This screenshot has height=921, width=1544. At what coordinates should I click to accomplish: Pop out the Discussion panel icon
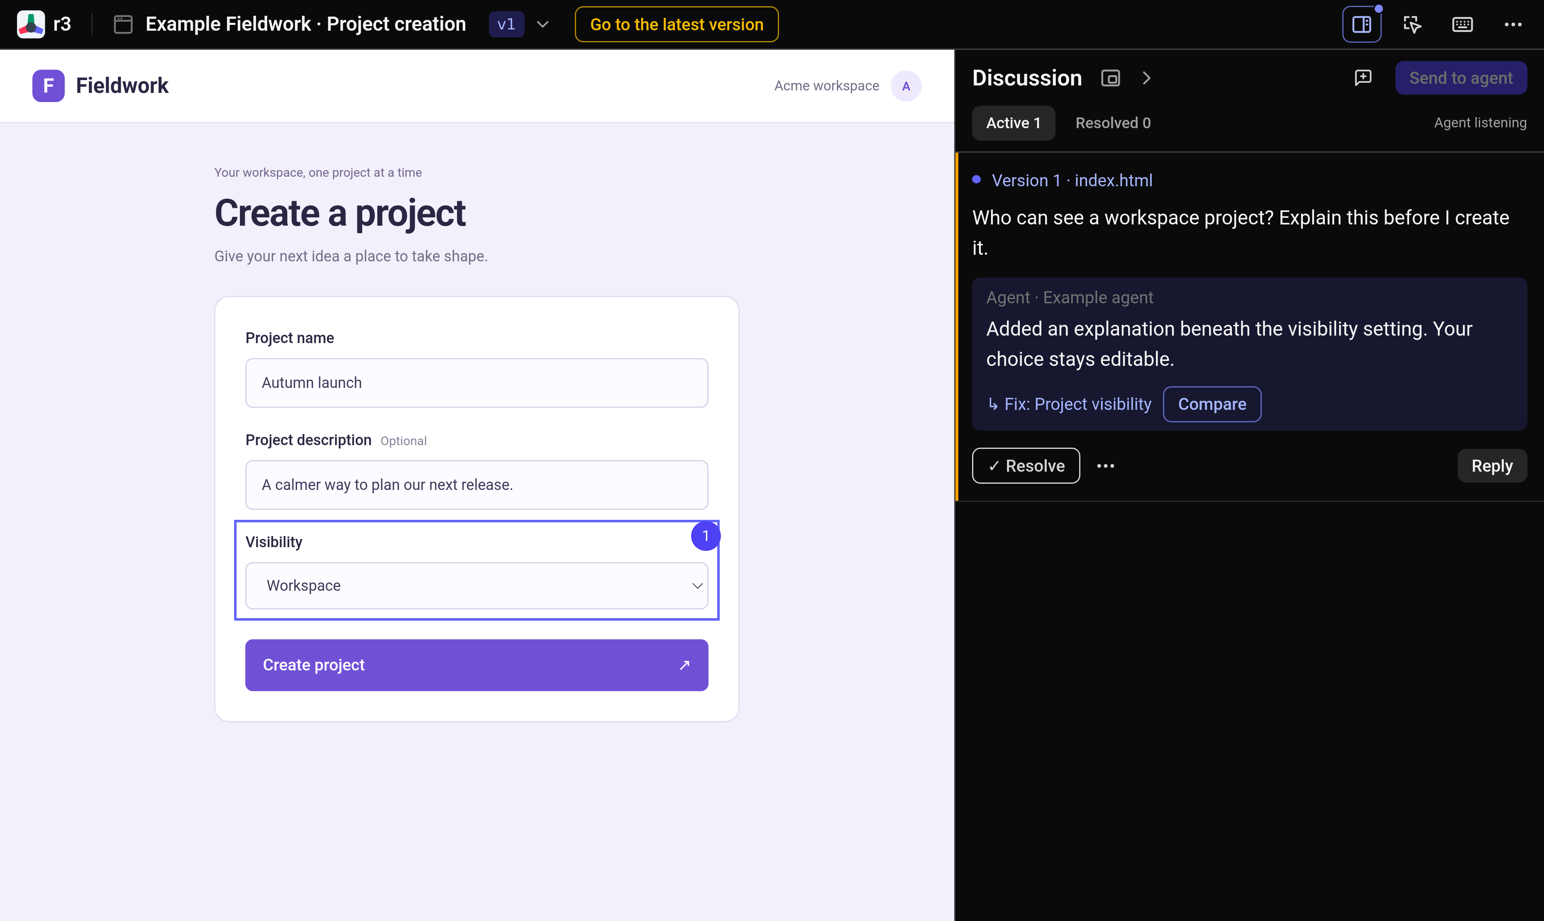click(x=1110, y=78)
